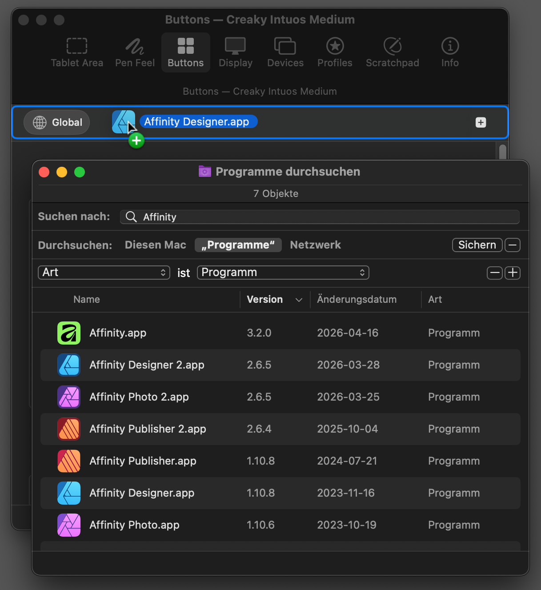Click the Affinity Publisher 2.app icon
This screenshot has height=590, width=541.
[x=69, y=429]
